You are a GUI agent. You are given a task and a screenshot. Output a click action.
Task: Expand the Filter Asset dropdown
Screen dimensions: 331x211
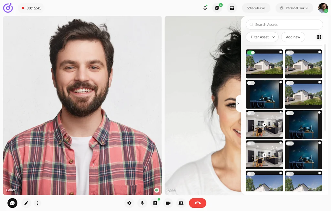click(x=262, y=37)
